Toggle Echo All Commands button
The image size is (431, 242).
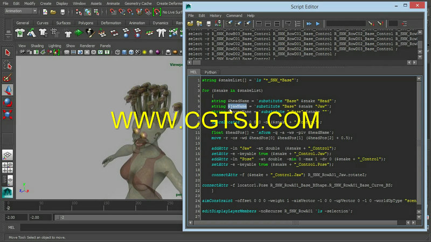[288, 24]
